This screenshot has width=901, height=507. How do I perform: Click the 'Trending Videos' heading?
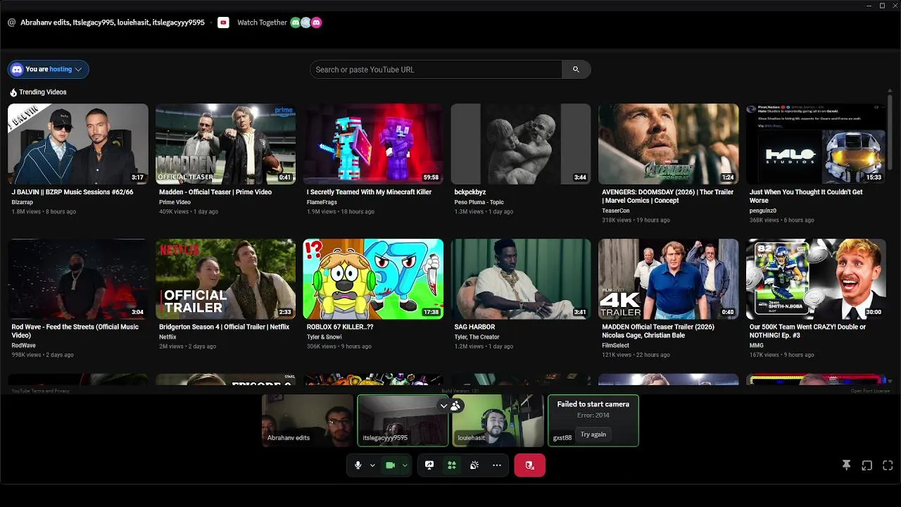43,92
